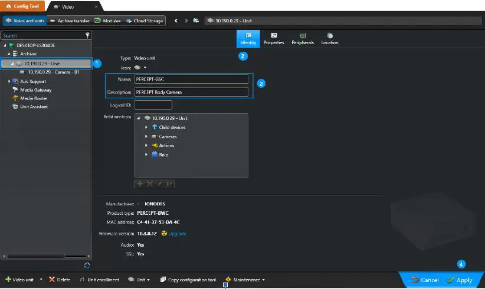Open Cloud Storage view
485x289 pixels.
(145, 21)
